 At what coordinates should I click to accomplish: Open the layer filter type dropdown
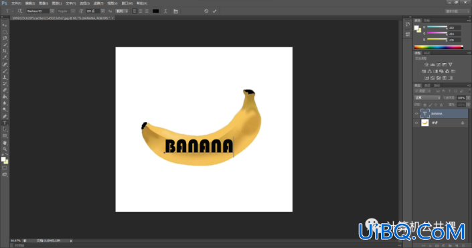pyautogui.click(x=423, y=91)
